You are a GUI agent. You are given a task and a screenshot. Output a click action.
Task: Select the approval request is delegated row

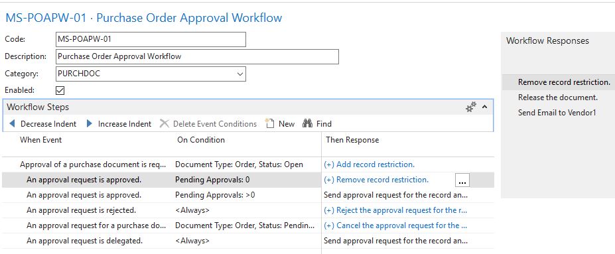click(248, 241)
